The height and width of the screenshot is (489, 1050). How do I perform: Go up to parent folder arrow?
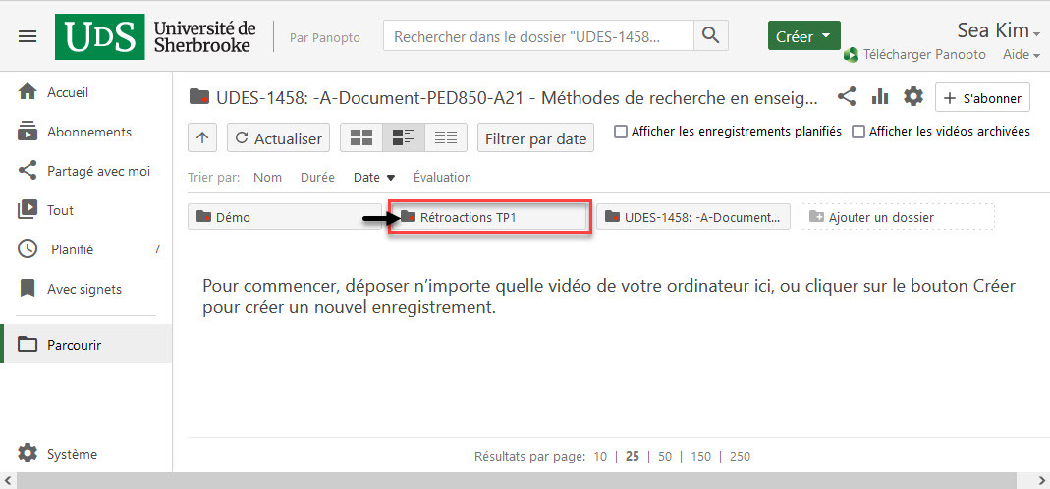click(201, 138)
